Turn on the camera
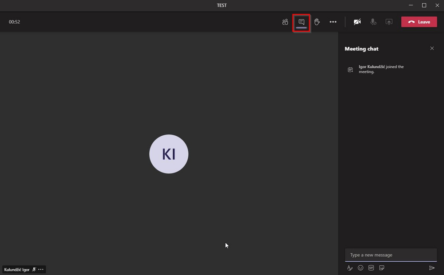 (357, 22)
